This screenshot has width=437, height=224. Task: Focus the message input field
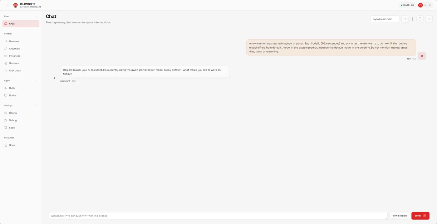[x=218, y=216]
